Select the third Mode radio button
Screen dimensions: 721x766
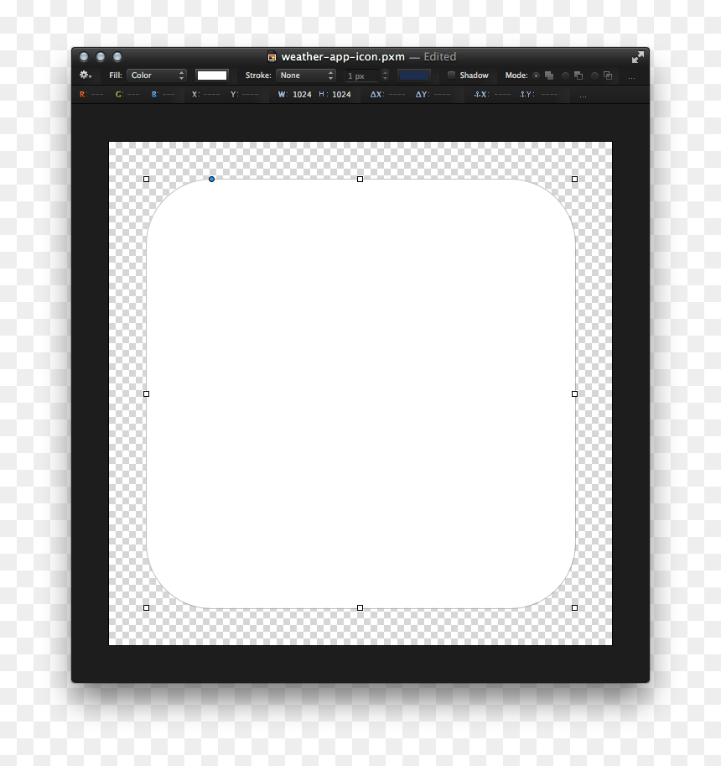tap(594, 76)
